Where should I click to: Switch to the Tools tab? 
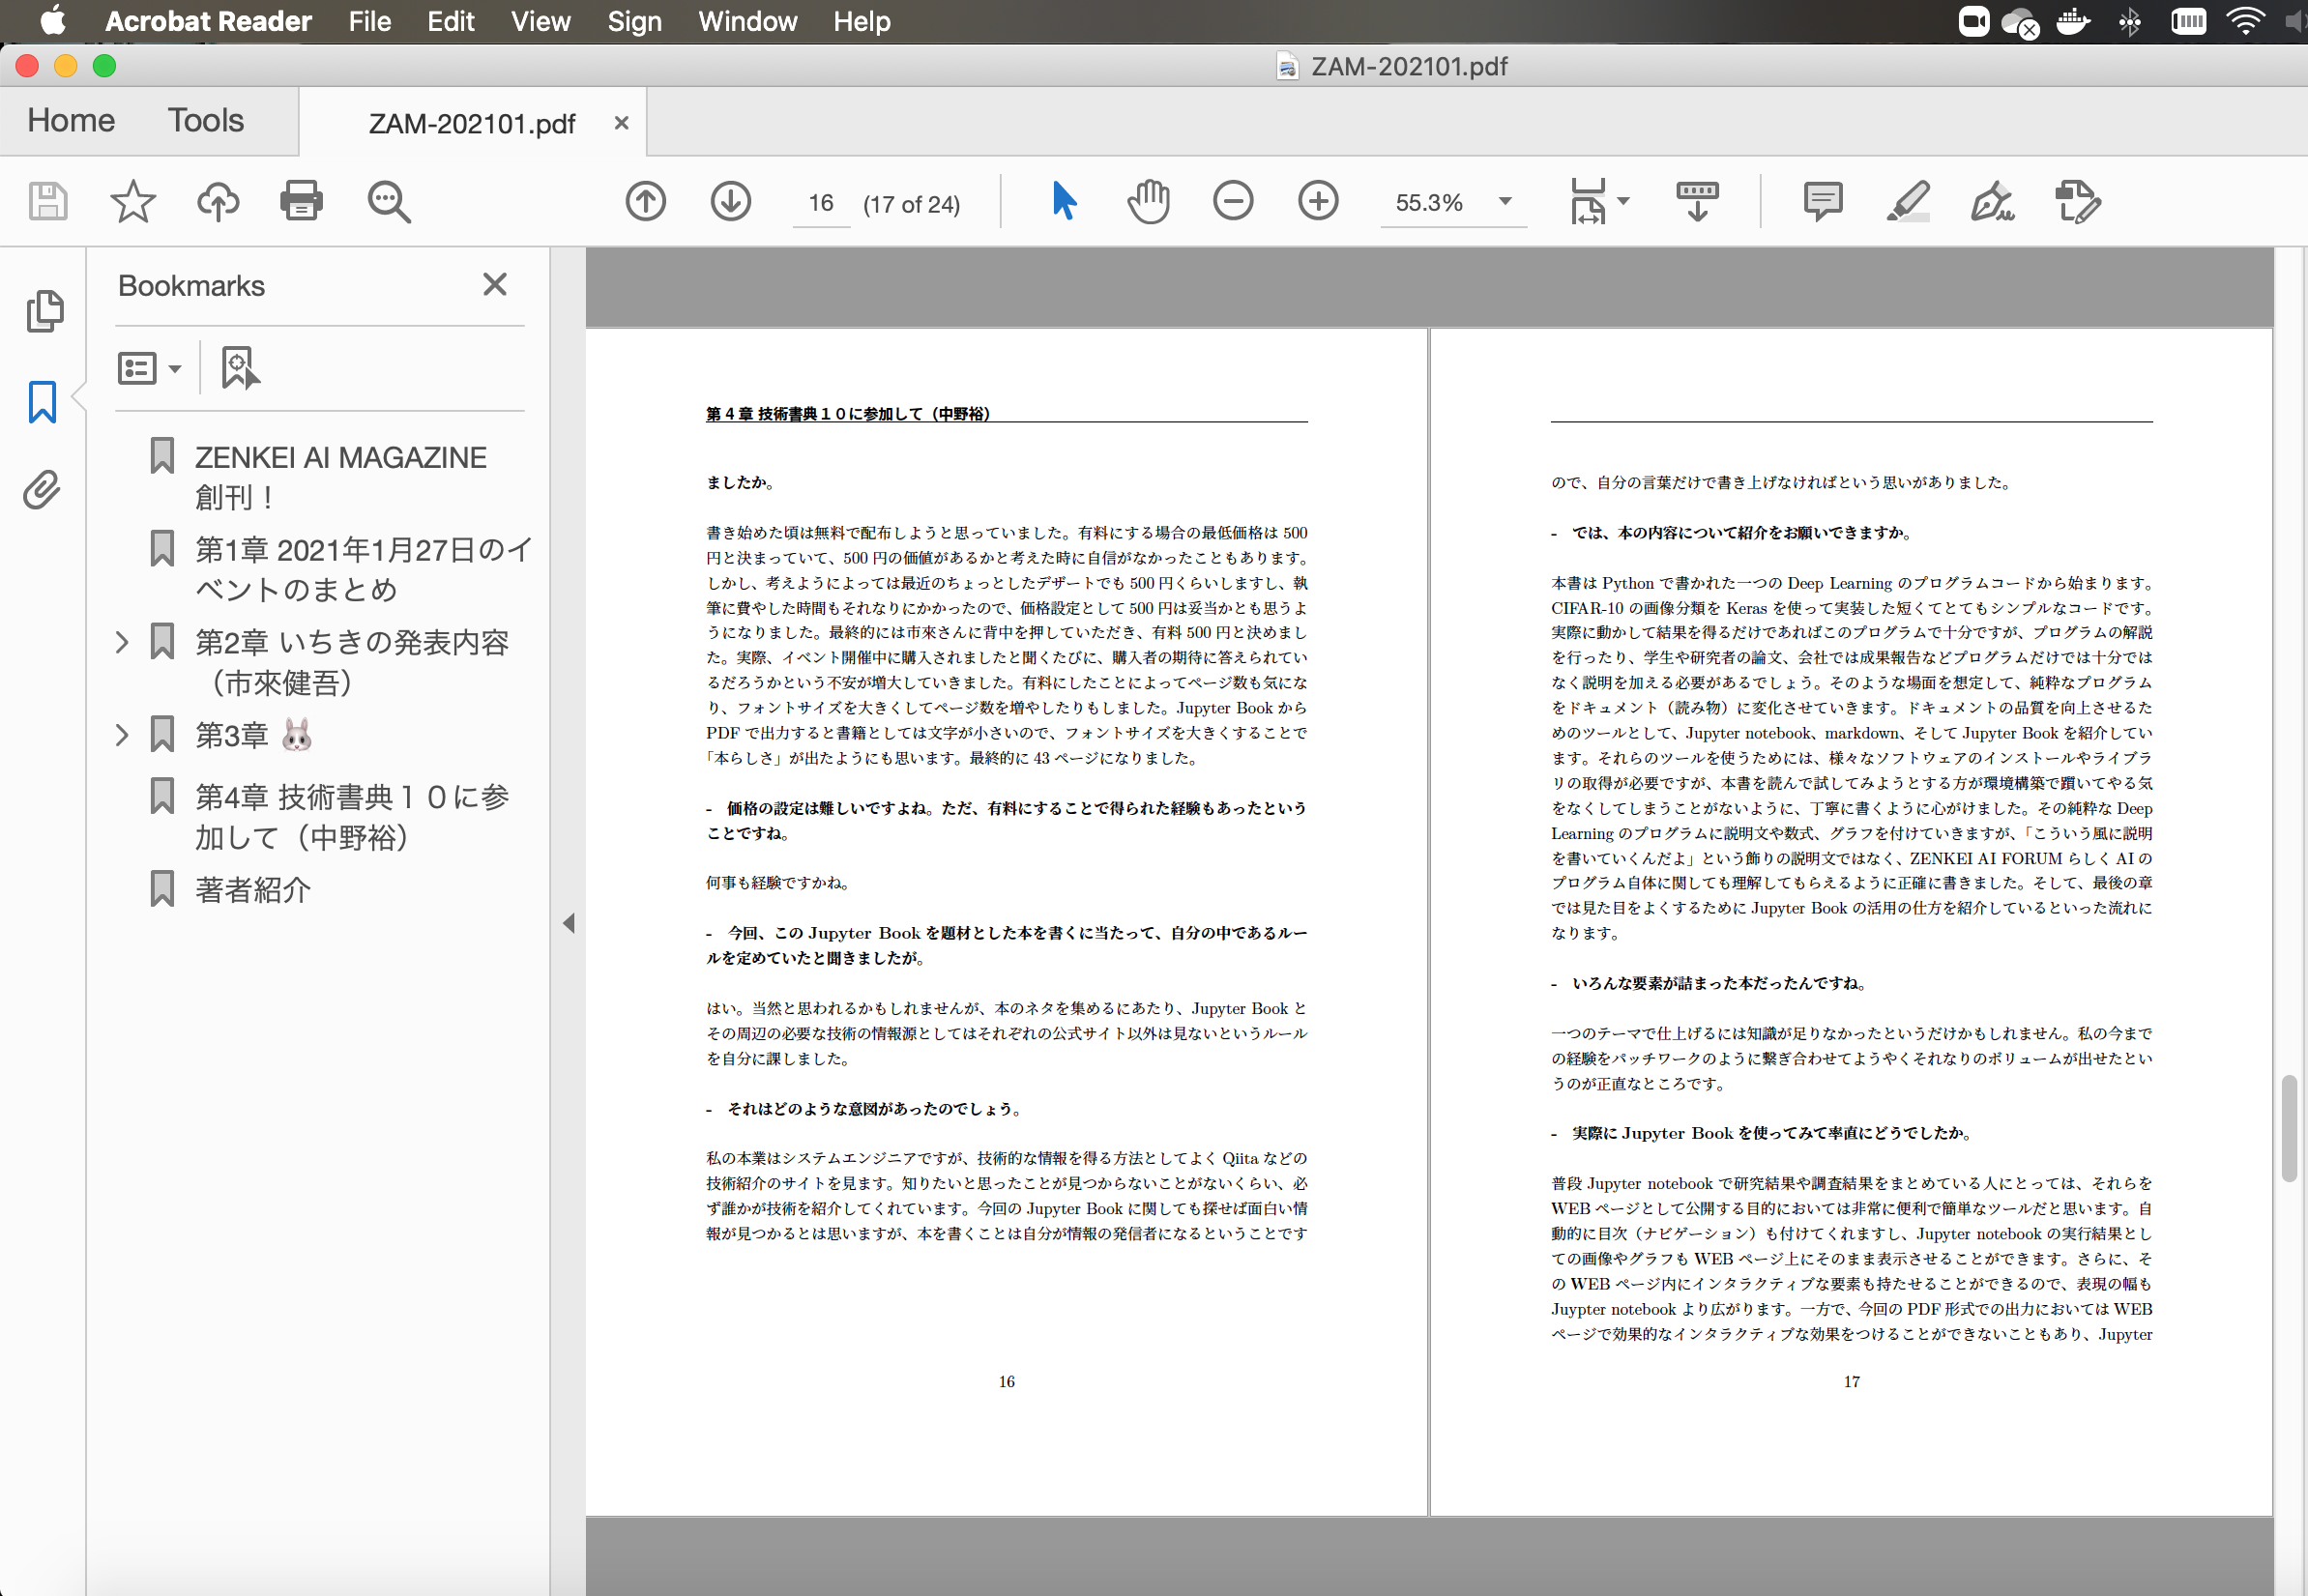click(x=206, y=120)
